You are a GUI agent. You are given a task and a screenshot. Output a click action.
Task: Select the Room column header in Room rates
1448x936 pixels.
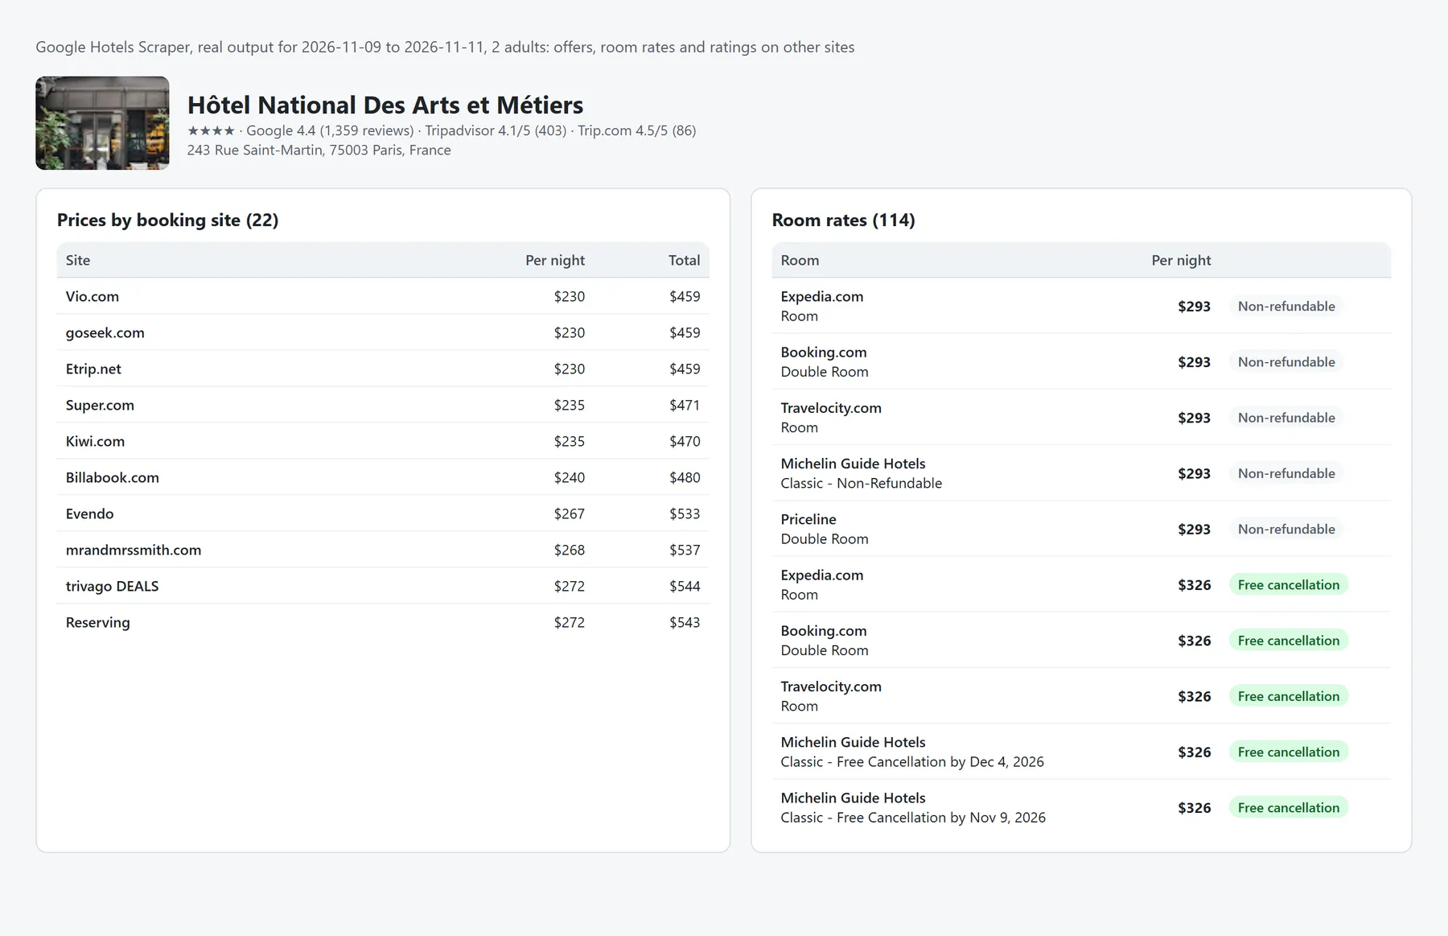[x=800, y=260]
